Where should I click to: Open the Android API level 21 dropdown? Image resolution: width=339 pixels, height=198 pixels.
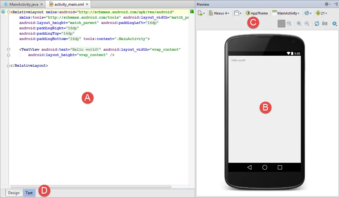tap(321, 13)
